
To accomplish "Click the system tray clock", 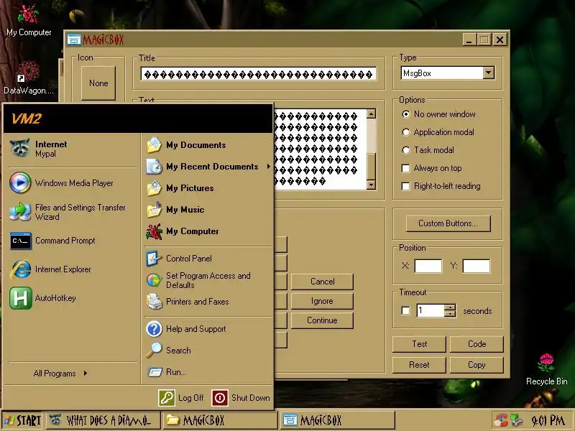I will 548,420.
